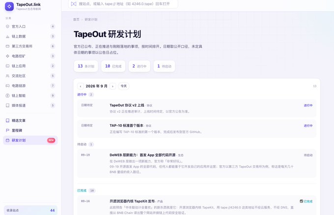Click the 收录站点 44 footer card
Screen dimensions: 334x215
pyautogui.click(x=30, y=210)
